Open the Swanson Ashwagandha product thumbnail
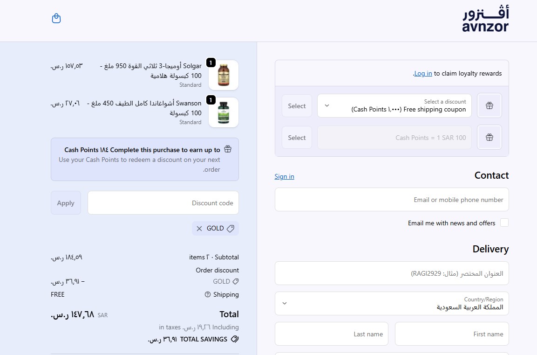537x355 pixels. (224, 112)
